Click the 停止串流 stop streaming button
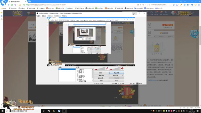201x113 pixels. click(x=116, y=73)
